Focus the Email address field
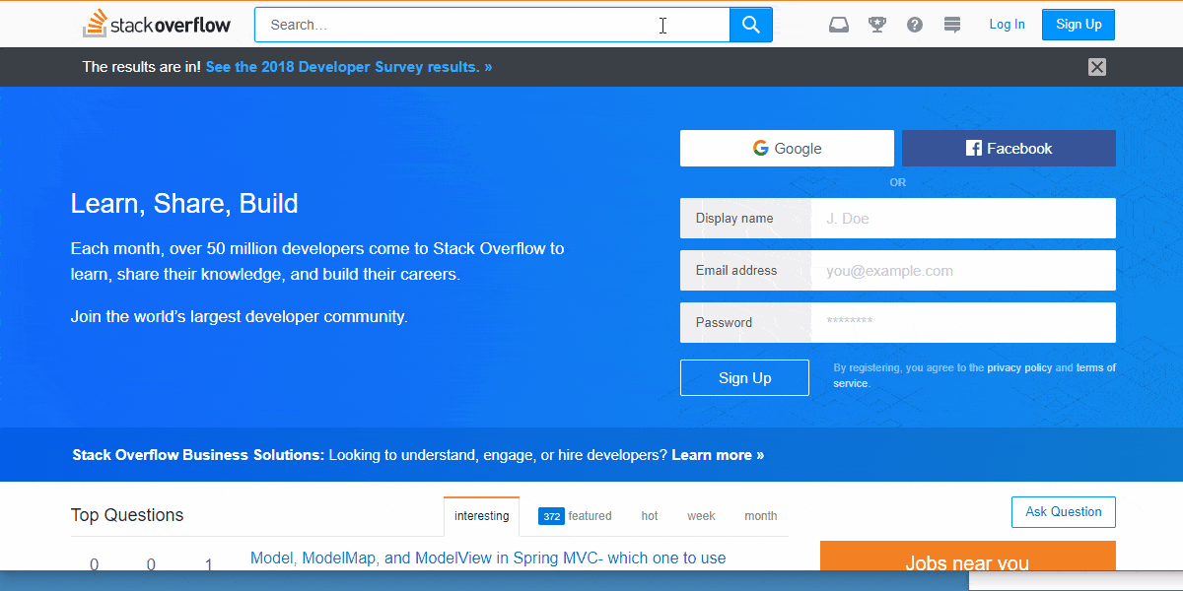 tap(963, 271)
